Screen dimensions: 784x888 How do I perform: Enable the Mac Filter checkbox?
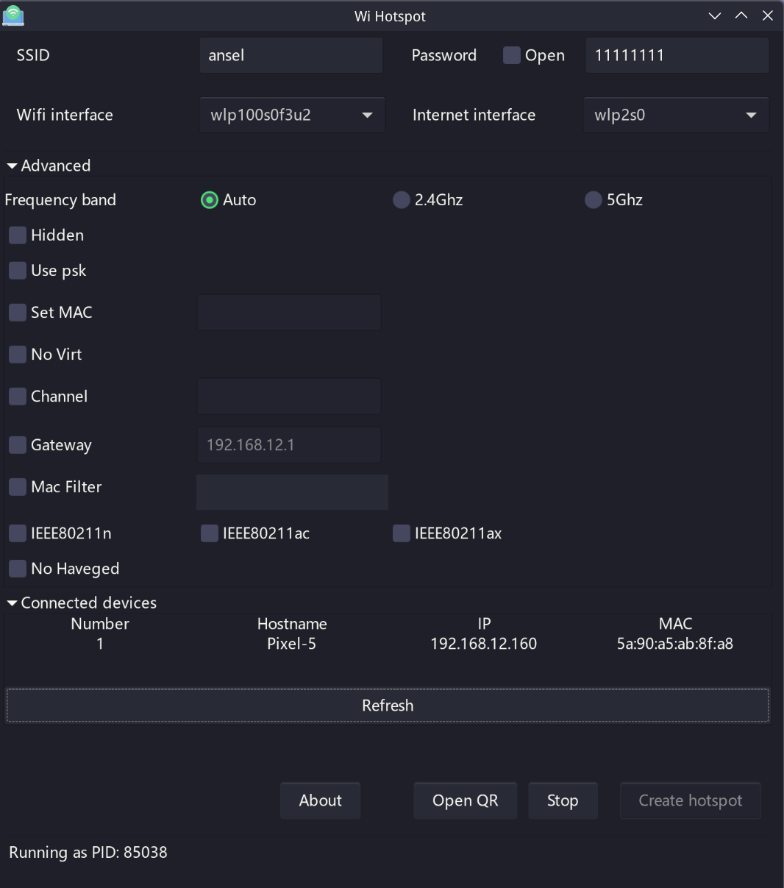(18, 487)
